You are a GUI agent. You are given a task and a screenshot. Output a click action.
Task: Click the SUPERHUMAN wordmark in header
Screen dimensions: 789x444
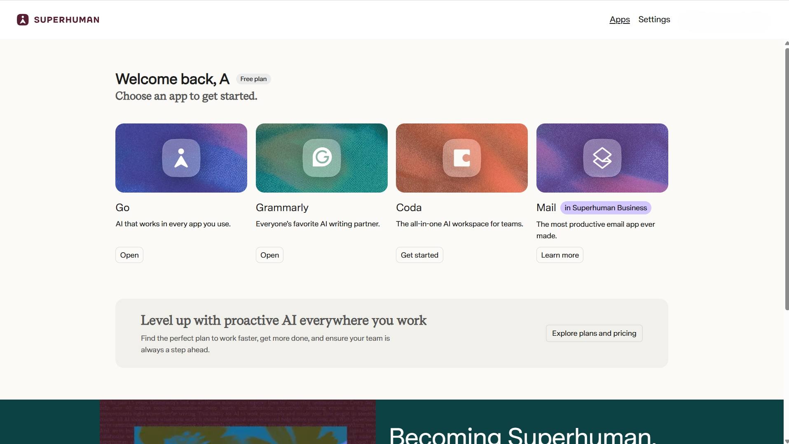pyautogui.click(x=67, y=20)
